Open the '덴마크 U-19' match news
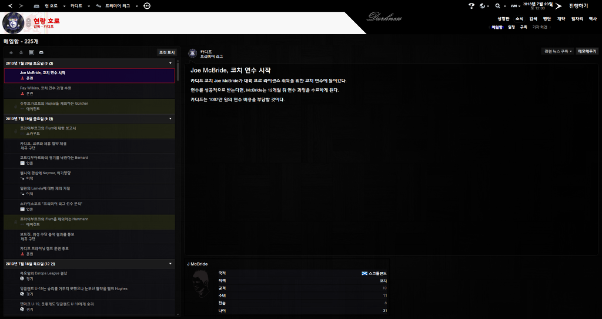Screen dimensions: 602x319 click(x=89, y=307)
